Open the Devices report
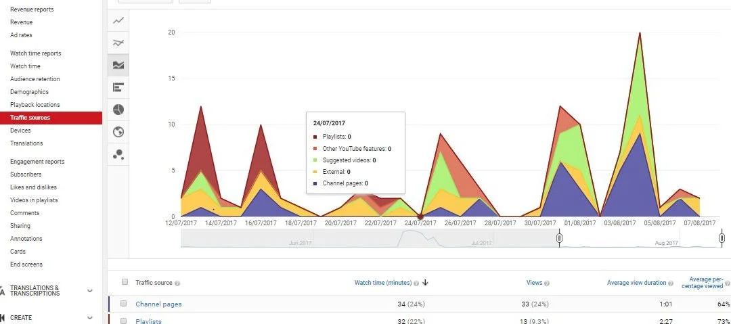This screenshot has width=731, height=324. 20,131
